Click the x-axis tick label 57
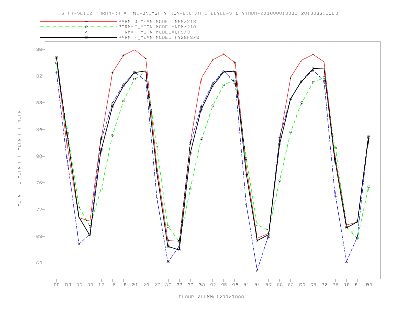Screen dimensions: 402x310 pos(269,285)
